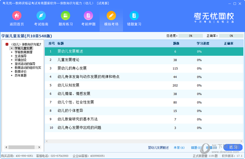Click tree panel scroll right arrow
This screenshot has height=159, width=245.
point(39,147)
